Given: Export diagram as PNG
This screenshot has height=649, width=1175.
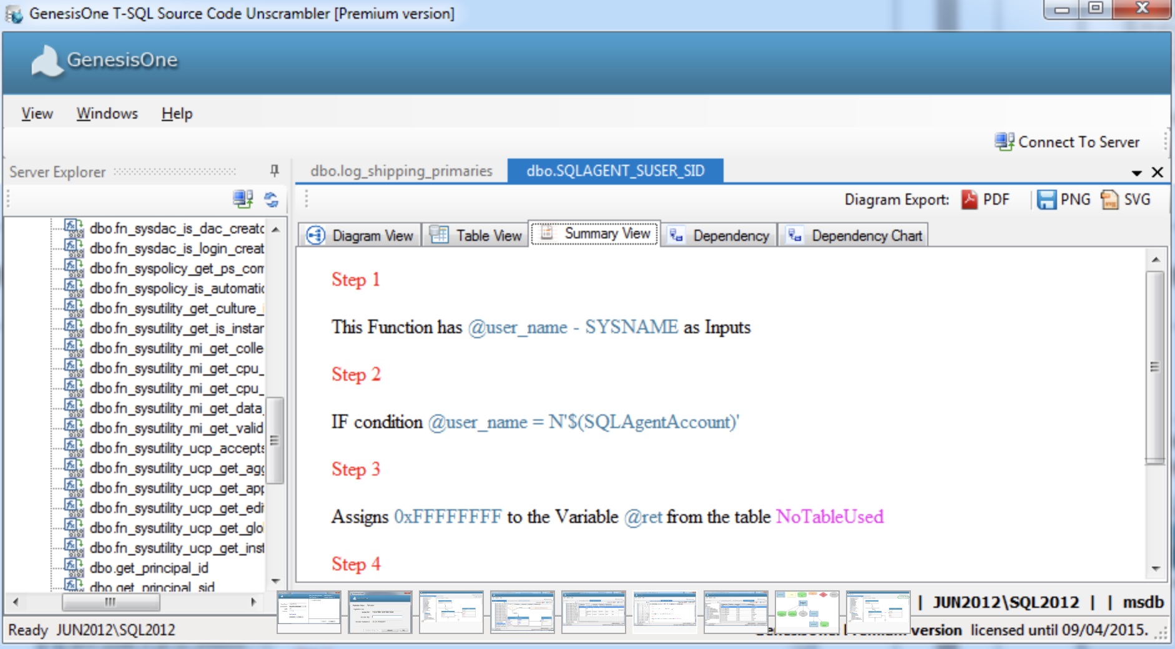Looking at the screenshot, I should (1064, 200).
